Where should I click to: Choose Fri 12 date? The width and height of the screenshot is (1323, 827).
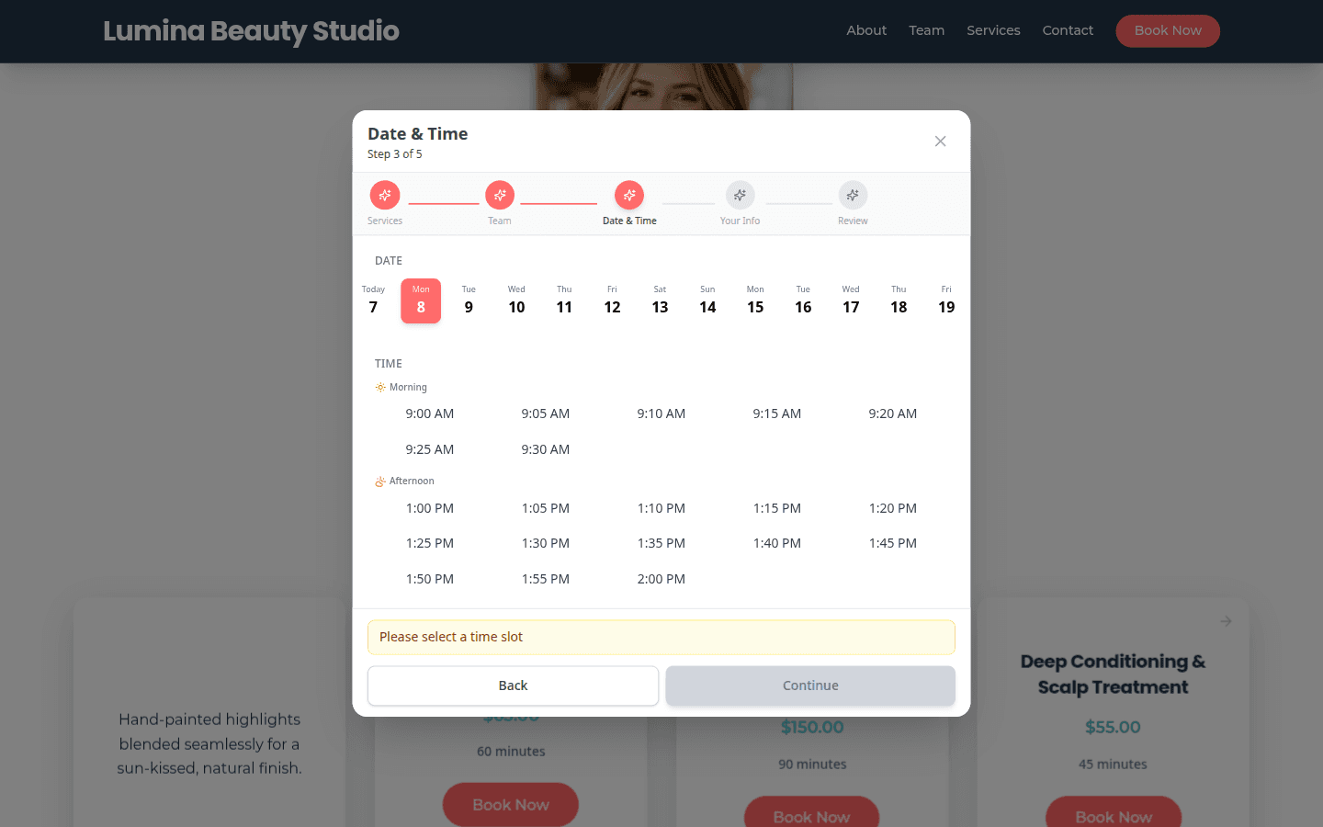(612, 300)
